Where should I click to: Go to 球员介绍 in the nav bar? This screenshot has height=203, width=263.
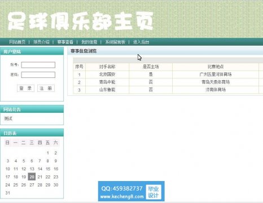click(x=41, y=42)
